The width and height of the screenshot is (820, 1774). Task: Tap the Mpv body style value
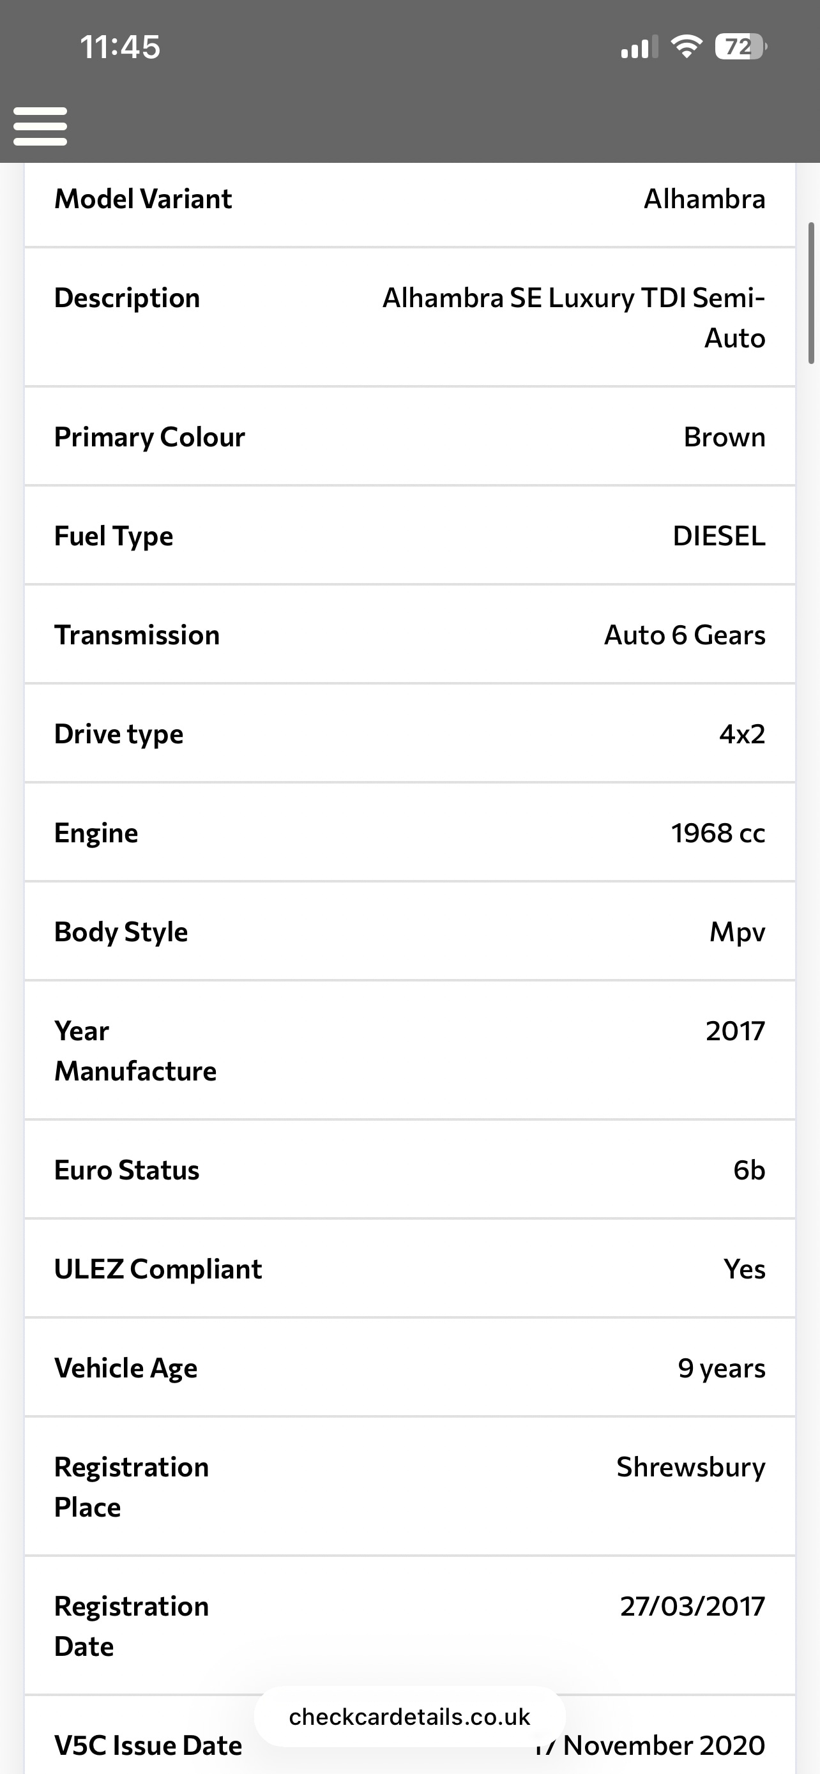[x=737, y=932]
